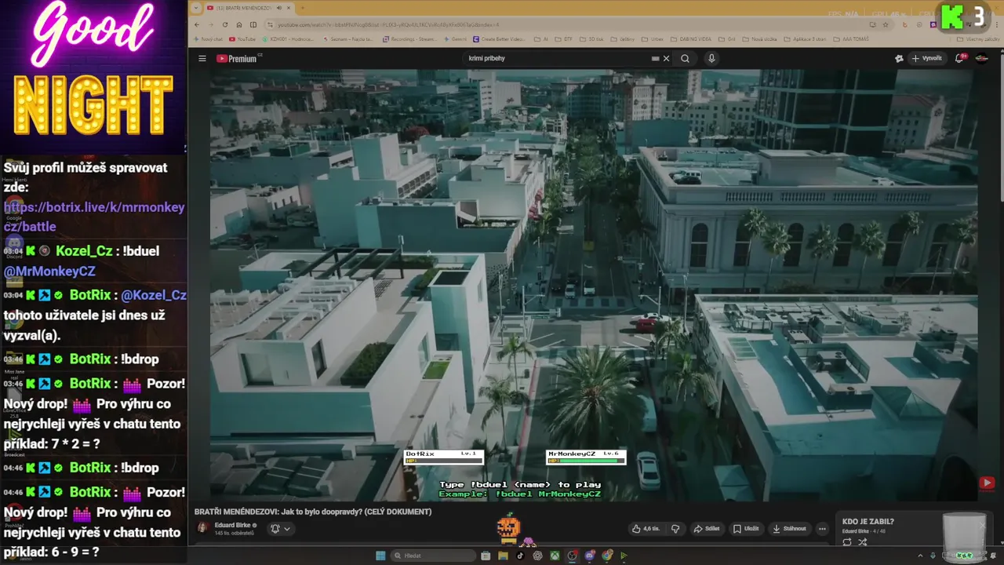
Task: Open the YouTube guide hamburger menu
Action: 202,58
